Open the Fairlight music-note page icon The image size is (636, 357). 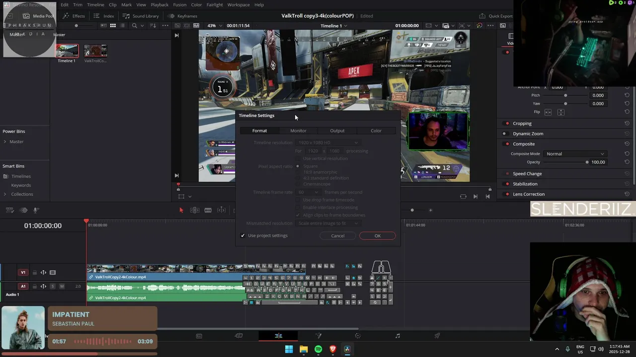[397, 336]
